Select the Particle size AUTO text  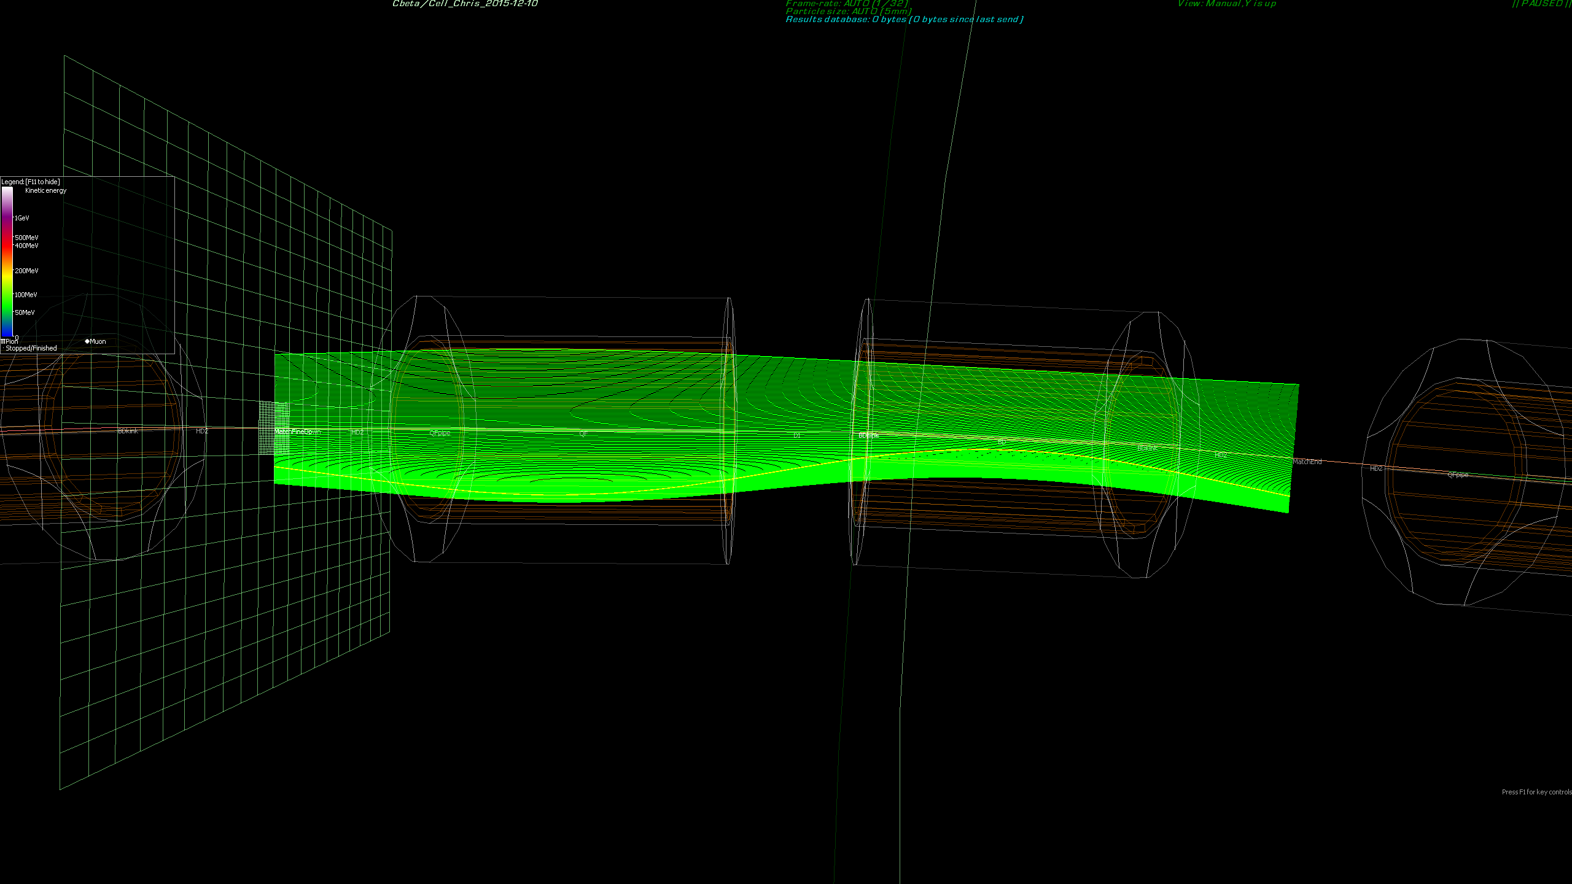(x=848, y=12)
